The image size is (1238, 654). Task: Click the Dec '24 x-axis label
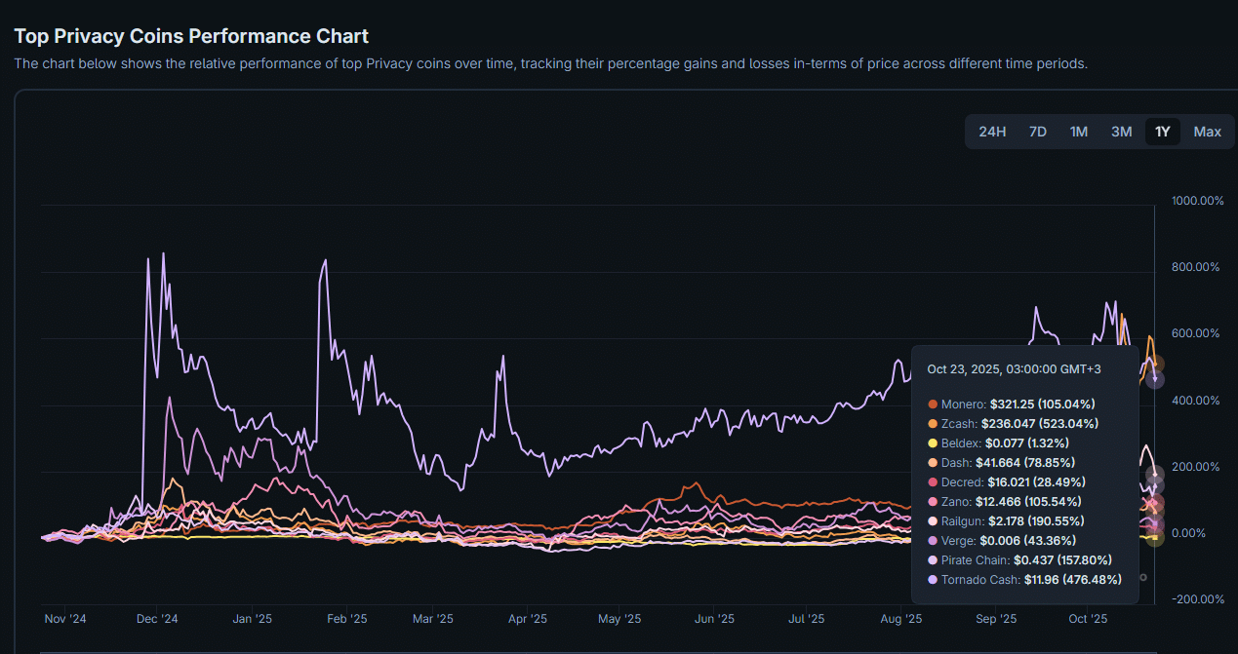coord(157,619)
